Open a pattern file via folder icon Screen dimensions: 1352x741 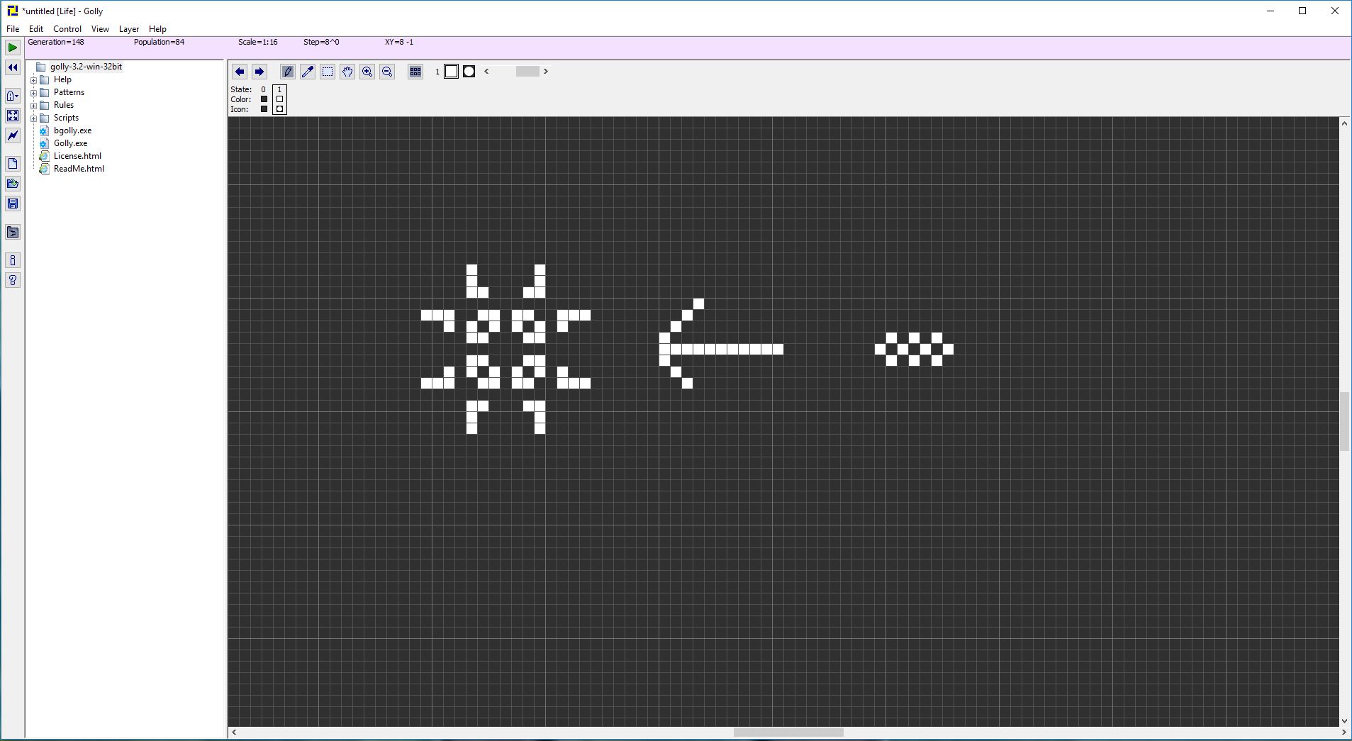13,184
